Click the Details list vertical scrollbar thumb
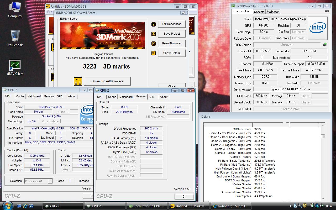Image resolution: width=336 pixels, height=210 pixels. (323, 136)
